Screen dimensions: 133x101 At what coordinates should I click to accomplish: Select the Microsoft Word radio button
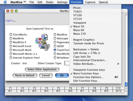point(11,50)
